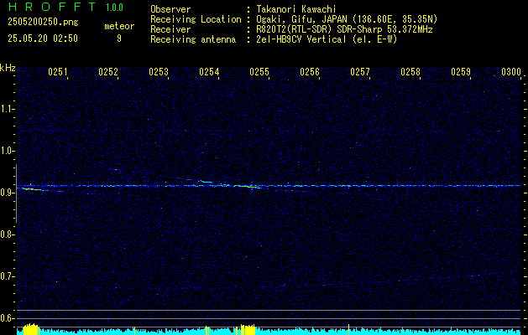Click the 0258 time marker

(x=410, y=72)
